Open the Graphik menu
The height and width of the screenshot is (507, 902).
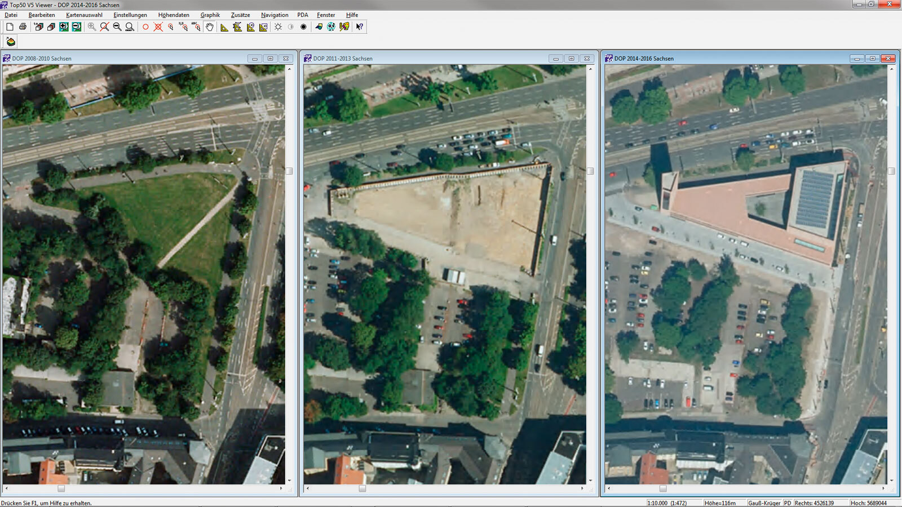coord(210,15)
